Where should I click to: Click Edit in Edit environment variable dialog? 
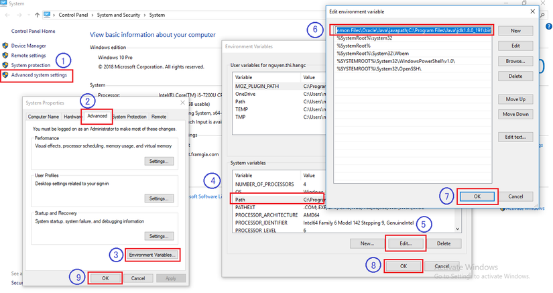pos(515,46)
